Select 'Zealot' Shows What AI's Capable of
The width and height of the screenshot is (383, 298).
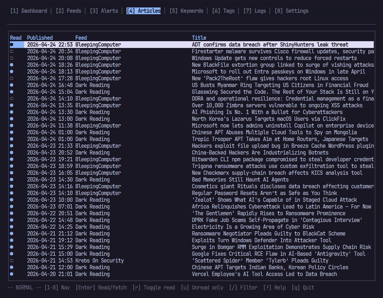192,200
